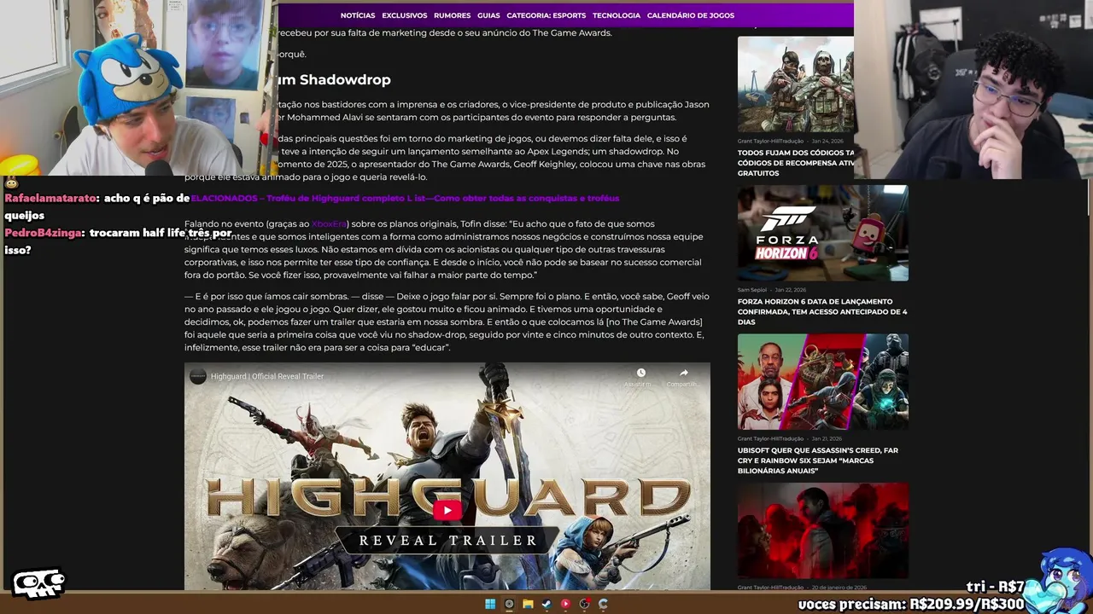Open the grey C-shaped app in taskbar
This screenshot has height=614, width=1093.
coord(603,604)
